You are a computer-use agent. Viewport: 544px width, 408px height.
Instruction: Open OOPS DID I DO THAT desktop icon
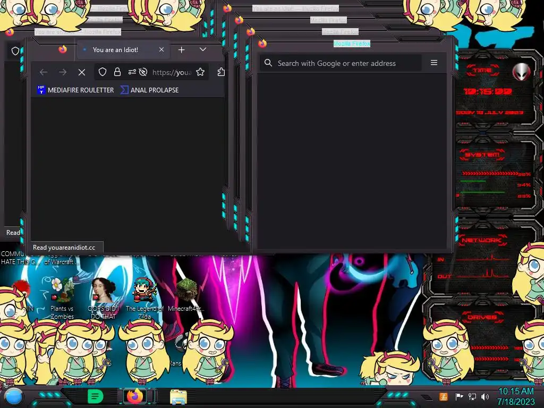104,299
